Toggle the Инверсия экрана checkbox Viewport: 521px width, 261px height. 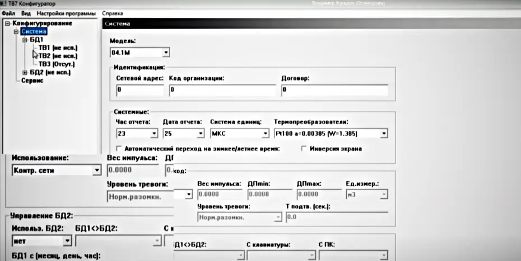[x=304, y=149]
